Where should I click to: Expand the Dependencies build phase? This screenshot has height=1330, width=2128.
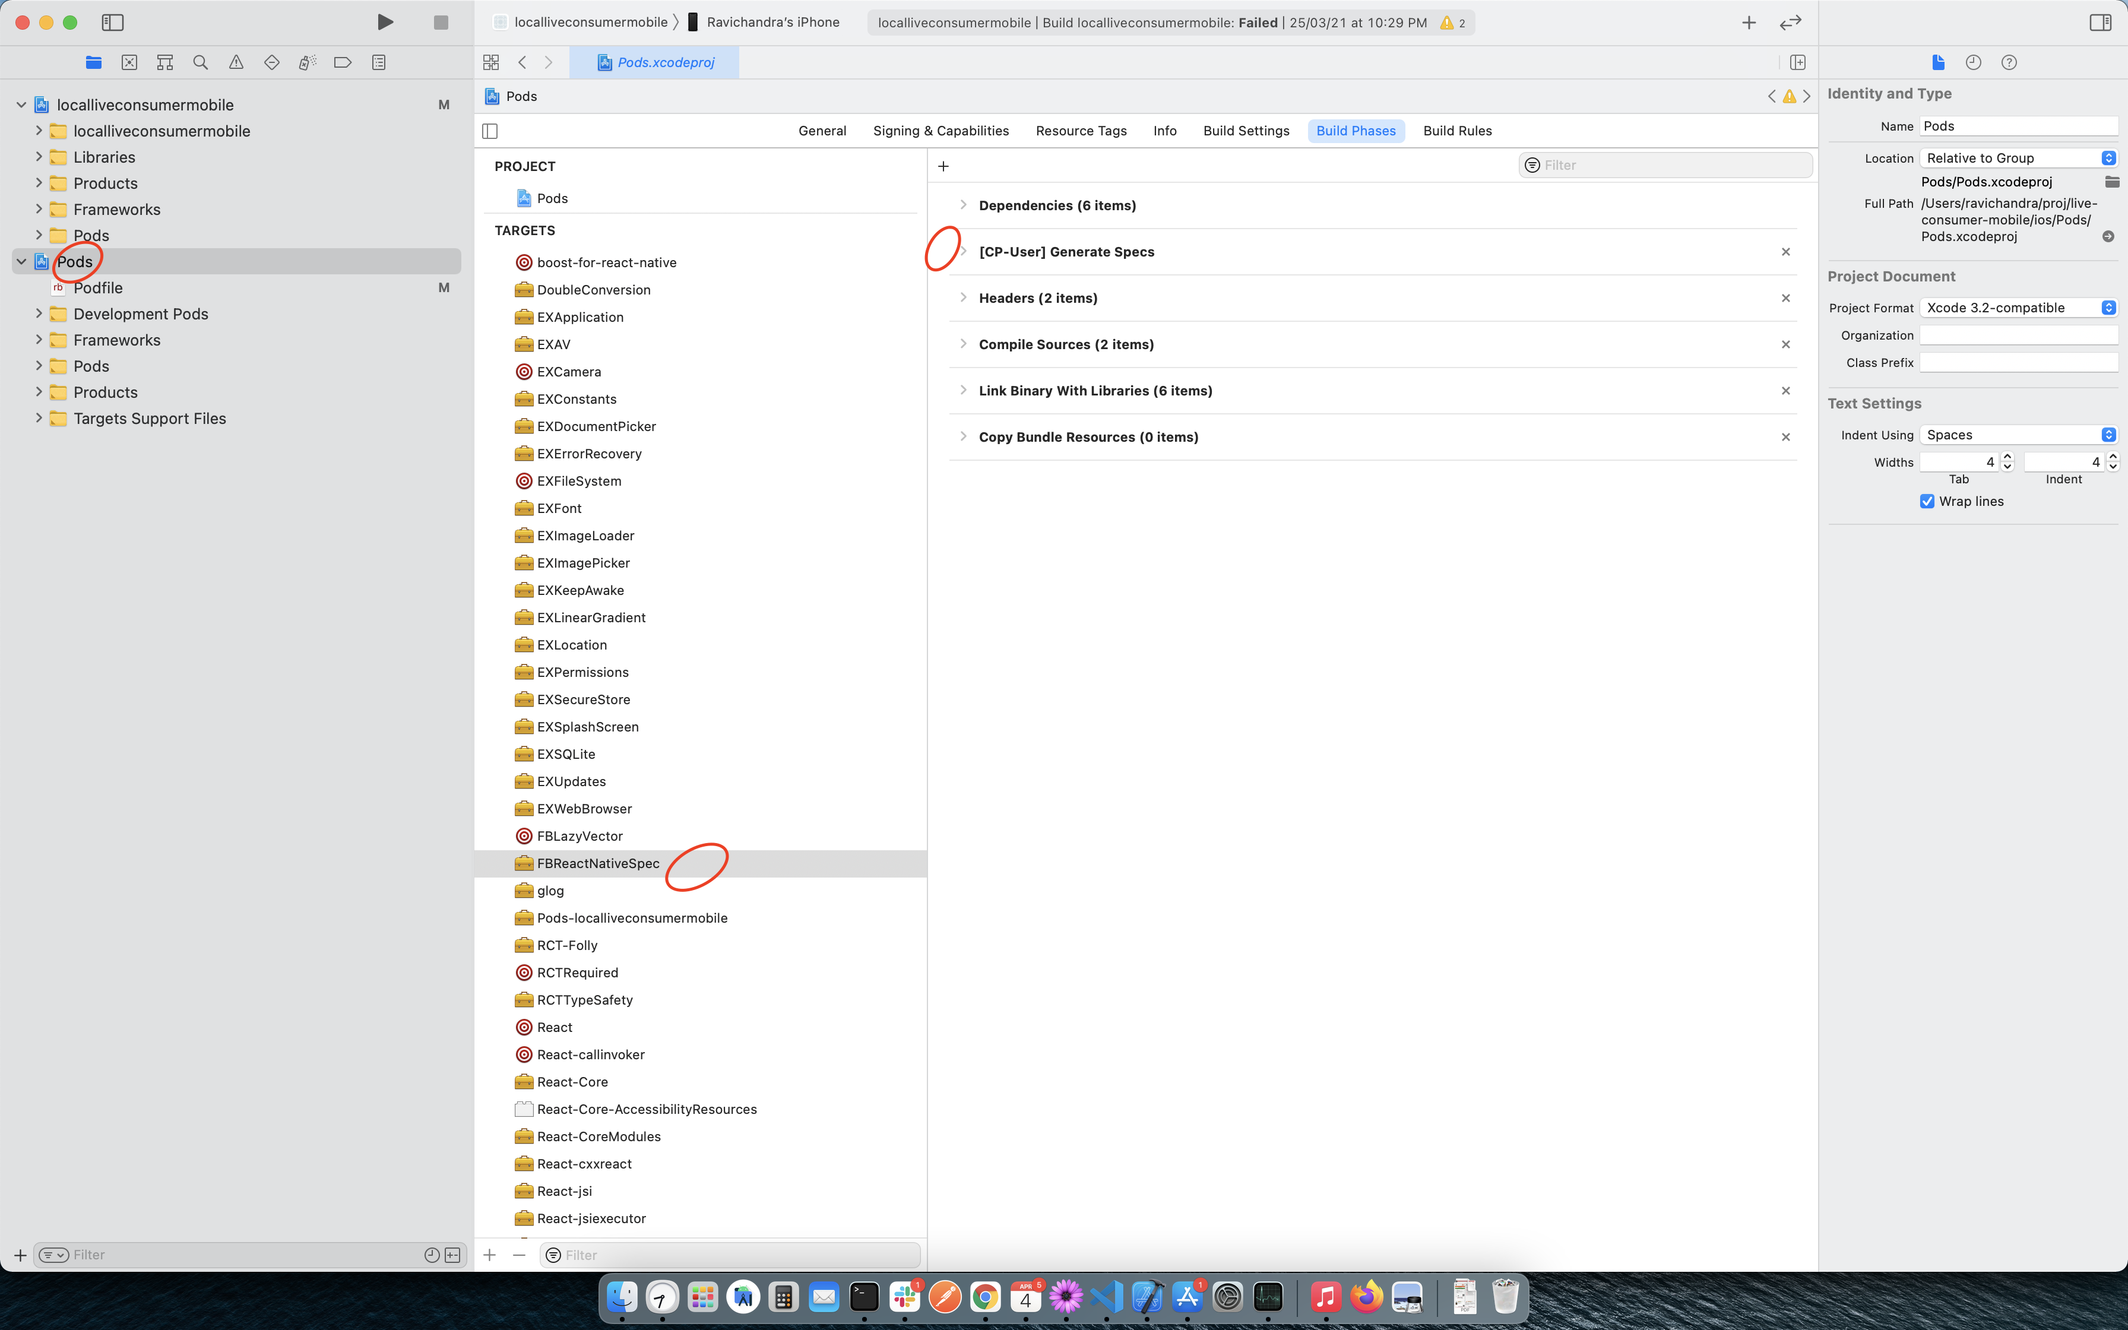(965, 205)
